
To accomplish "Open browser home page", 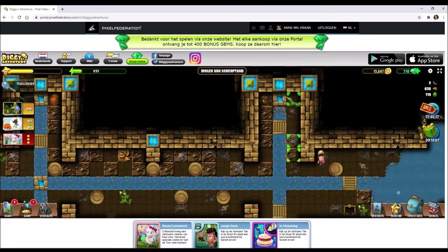I will point(27,17).
